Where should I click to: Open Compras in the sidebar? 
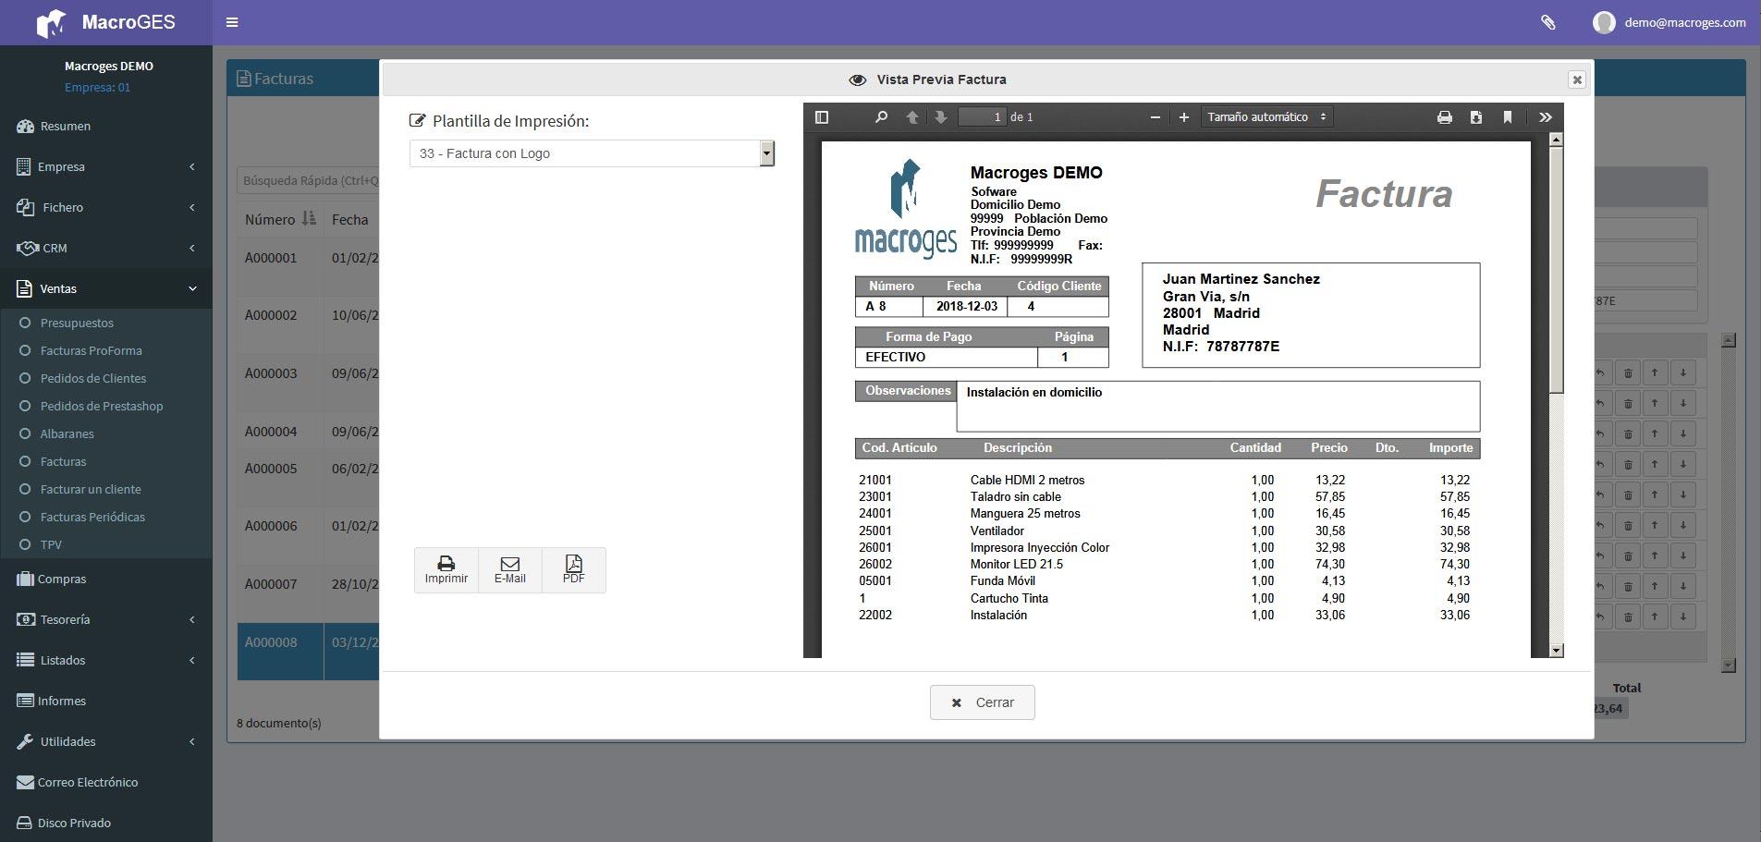106,579
